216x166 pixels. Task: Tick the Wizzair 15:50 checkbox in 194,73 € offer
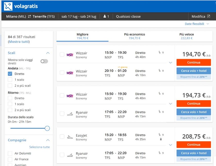click(62, 95)
